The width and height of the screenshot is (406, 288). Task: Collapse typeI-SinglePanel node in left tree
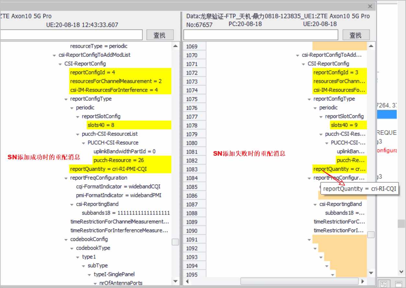[89, 275]
